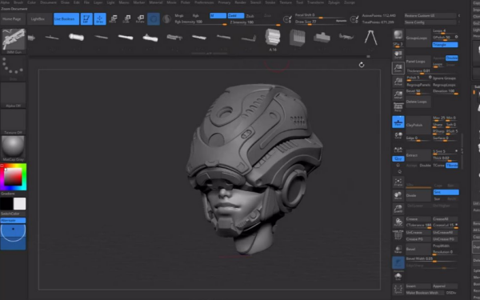The width and height of the screenshot is (480, 300).
Task: Click the GroupsLoops button
Action: 418,38
